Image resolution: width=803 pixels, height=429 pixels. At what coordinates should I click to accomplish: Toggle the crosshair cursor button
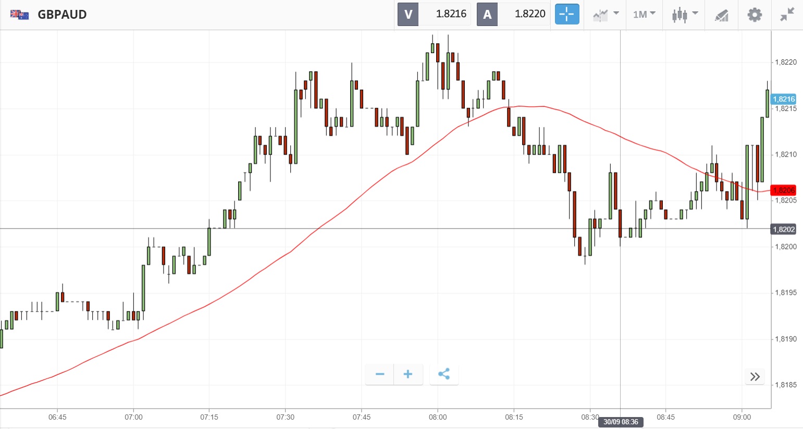click(567, 15)
